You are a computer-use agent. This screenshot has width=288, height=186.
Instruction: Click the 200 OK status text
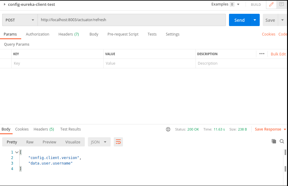[x=193, y=129]
